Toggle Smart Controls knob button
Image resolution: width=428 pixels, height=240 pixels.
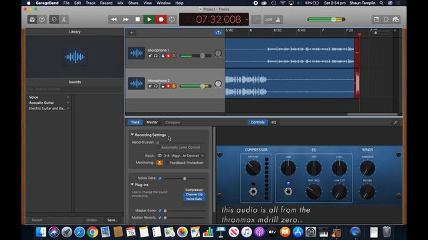click(54, 19)
